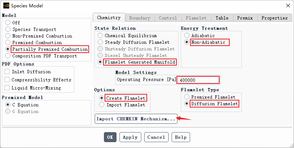Choose Premixed Flamelet type
The width and height of the screenshot is (294, 148).
click(187, 97)
